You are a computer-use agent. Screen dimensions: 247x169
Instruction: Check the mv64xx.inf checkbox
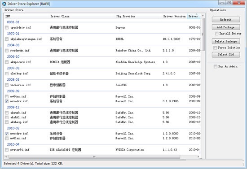click(7, 96)
